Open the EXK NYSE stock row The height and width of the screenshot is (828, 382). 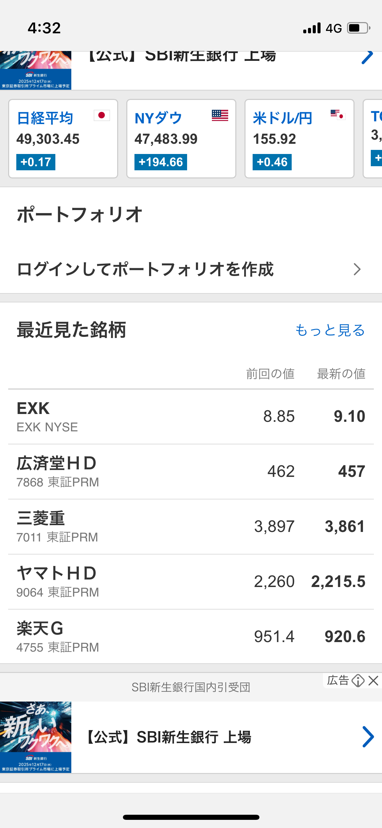click(x=191, y=417)
